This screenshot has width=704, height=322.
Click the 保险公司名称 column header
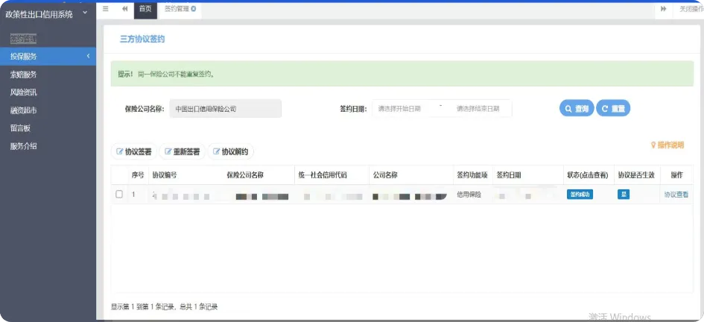(x=245, y=175)
